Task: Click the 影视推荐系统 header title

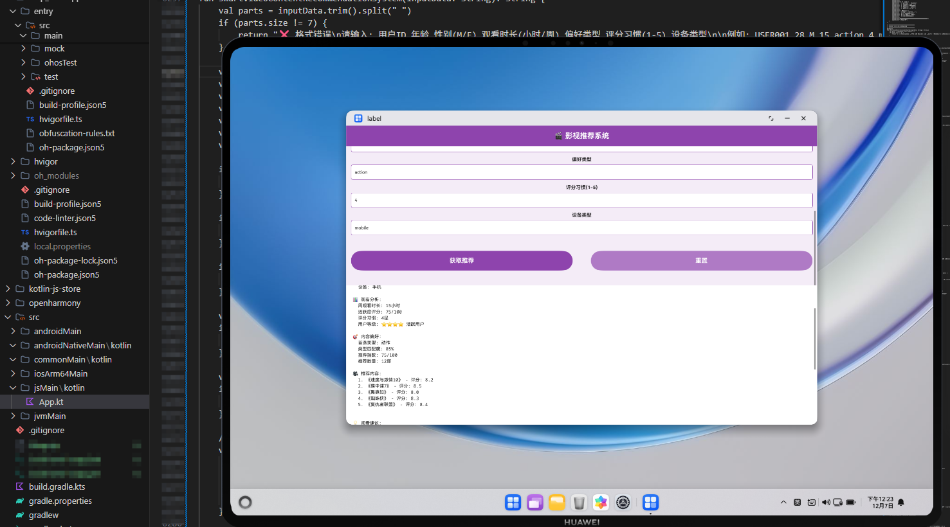Action: 581,136
